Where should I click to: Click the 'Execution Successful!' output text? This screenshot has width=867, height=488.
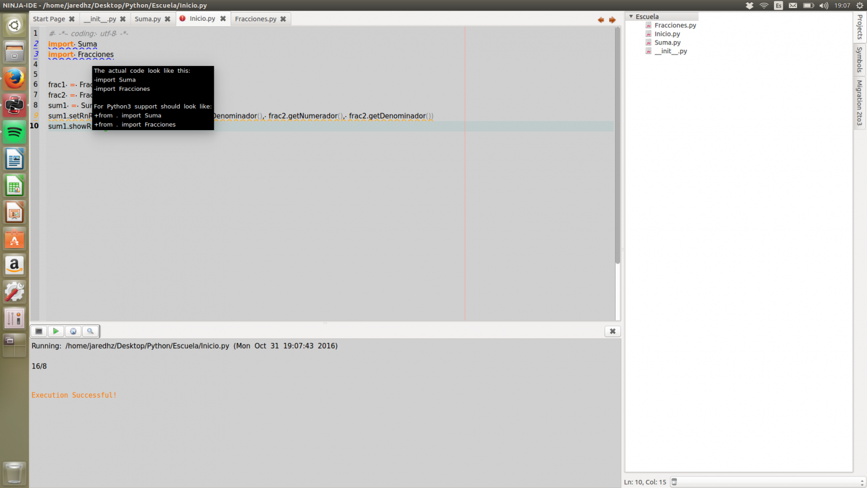coord(74,395)
